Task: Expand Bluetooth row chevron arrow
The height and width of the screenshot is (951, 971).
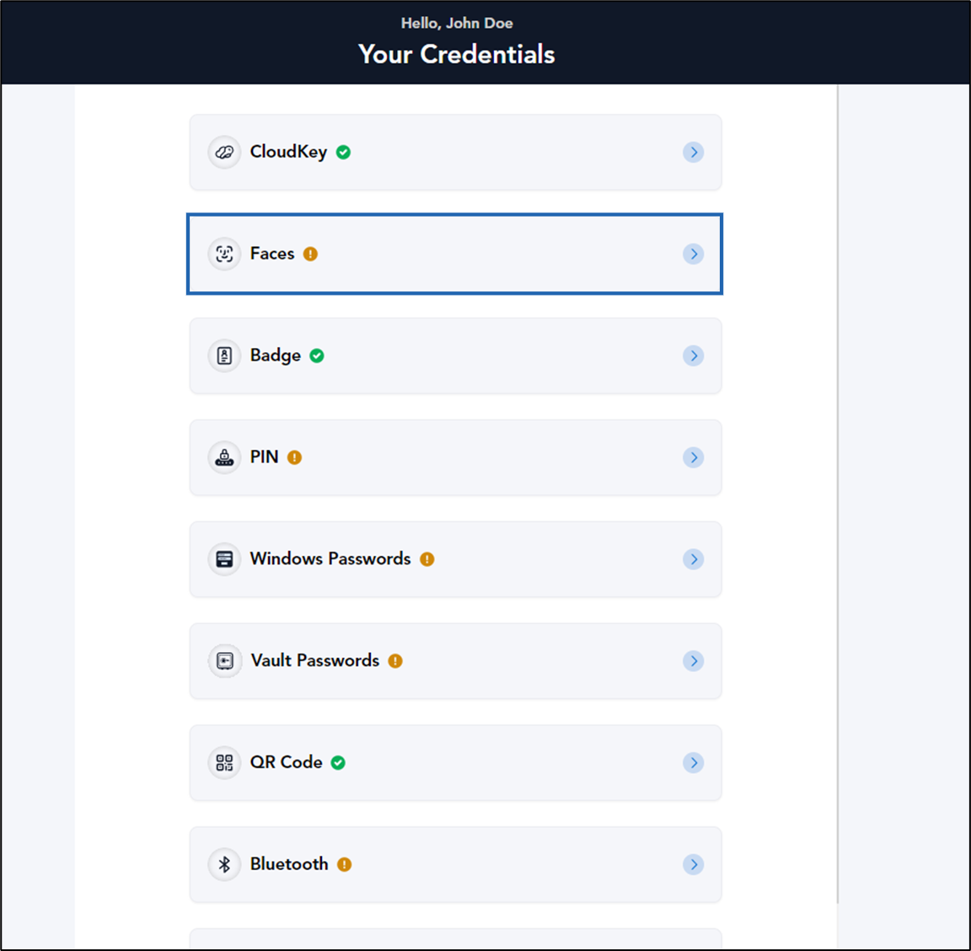Action: pos(694,864)
